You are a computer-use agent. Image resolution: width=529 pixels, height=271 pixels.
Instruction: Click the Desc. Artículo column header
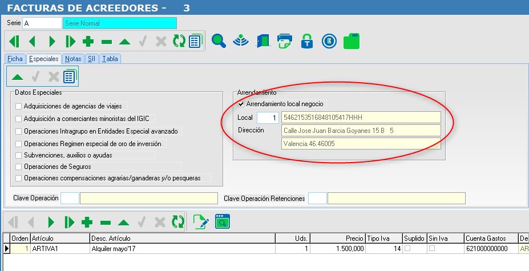pos(183,238)
